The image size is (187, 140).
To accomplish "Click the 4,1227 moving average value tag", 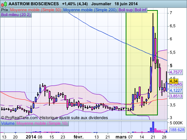I will [x=176, y=90].
